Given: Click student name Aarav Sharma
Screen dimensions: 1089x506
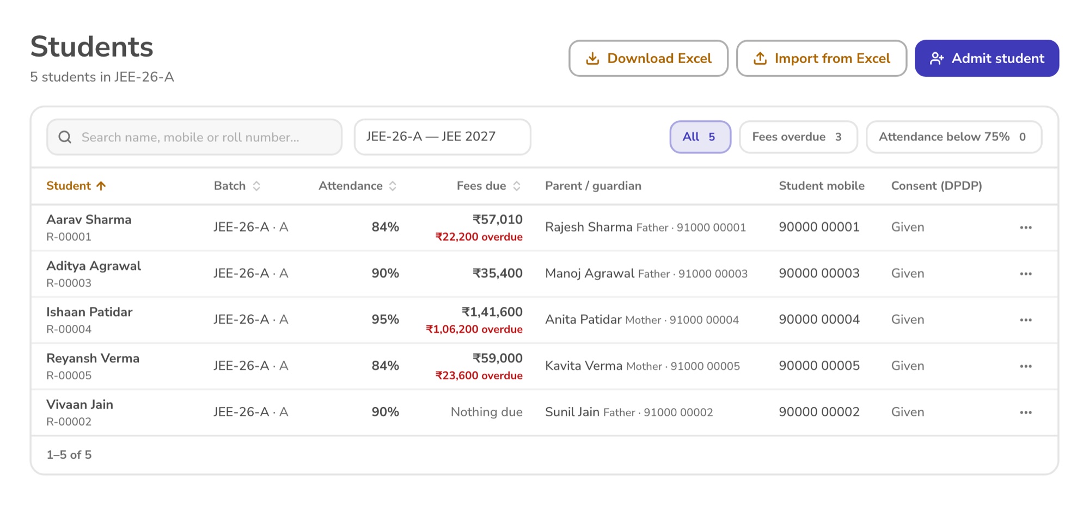Looking at the screenshot, I should tap(89, 219).
